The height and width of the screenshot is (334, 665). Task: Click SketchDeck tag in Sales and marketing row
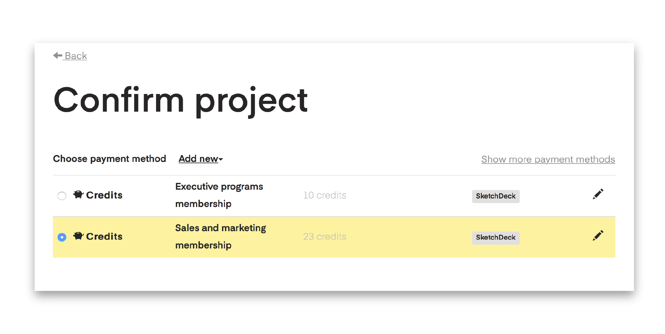coord(496,237)
